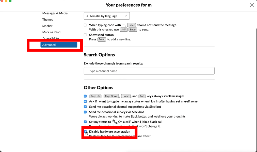Uncheck toggle away status prompt option
The height and width of the screenshot is (152, 257).
(85, 101)
